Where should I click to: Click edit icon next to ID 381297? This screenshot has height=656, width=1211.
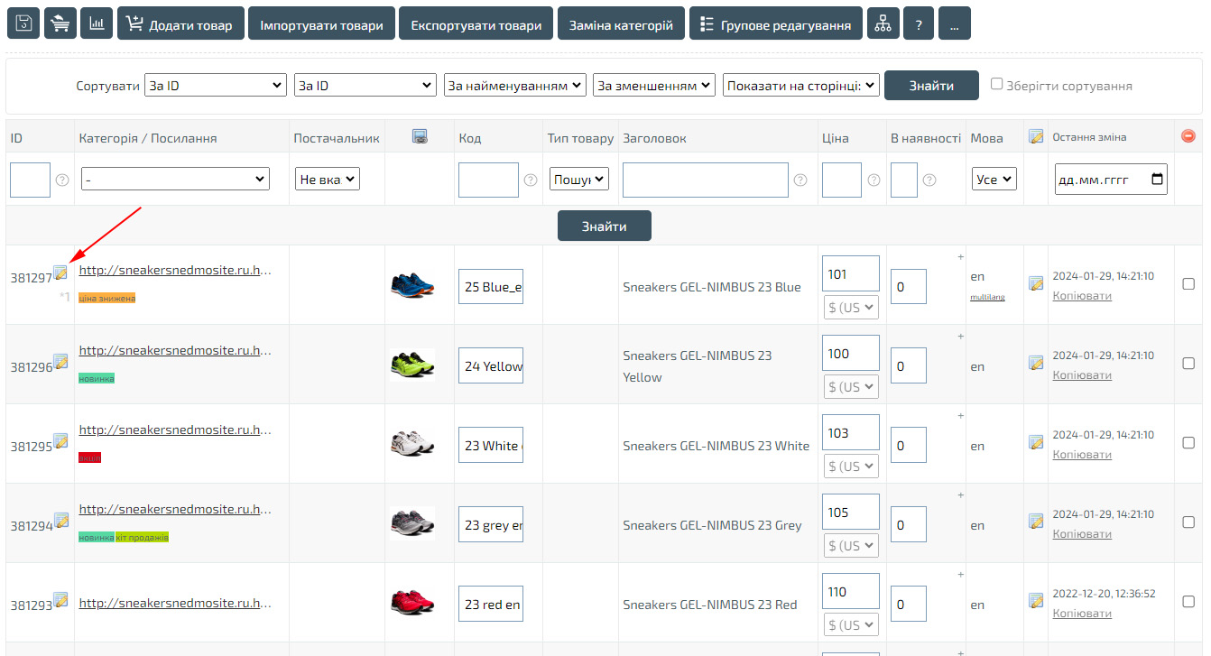click(x=60, y=272)
